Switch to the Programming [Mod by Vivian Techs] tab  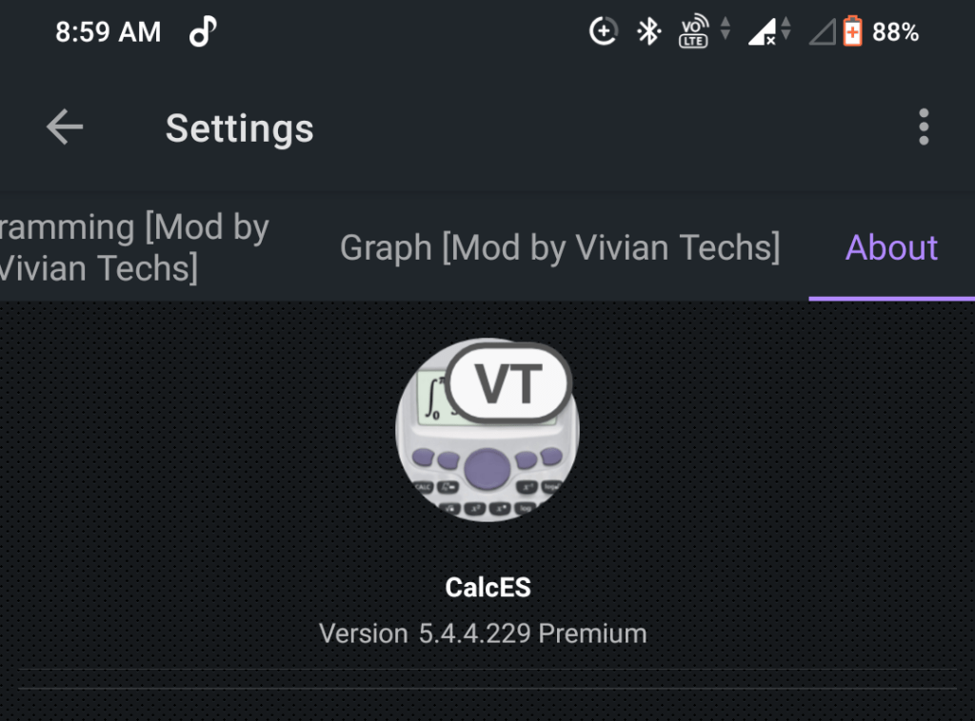coord(133,247)
